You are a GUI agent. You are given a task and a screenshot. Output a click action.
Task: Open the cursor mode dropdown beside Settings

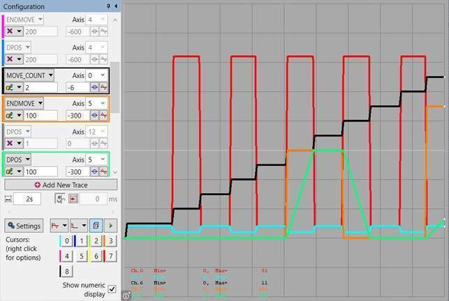[x=59, y=226]
